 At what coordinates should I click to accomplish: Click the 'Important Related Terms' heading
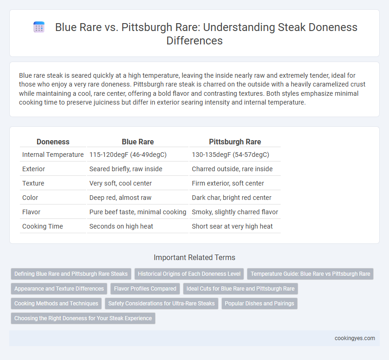194,257
